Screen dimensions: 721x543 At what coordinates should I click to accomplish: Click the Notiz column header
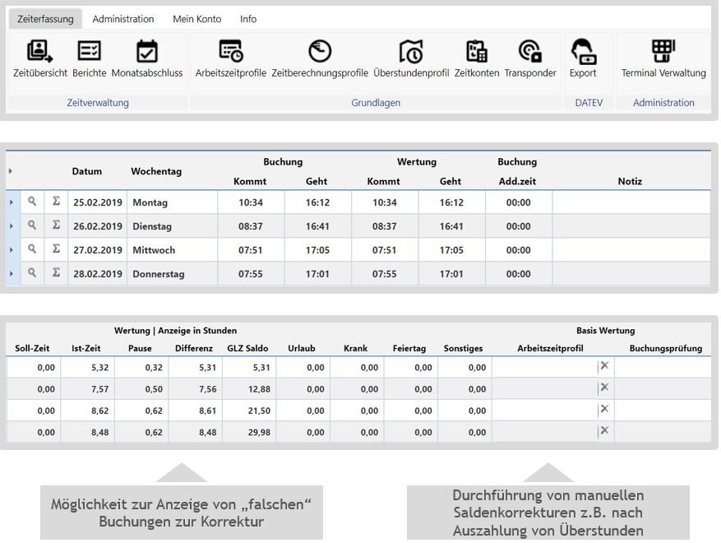[x=630, y=181]
